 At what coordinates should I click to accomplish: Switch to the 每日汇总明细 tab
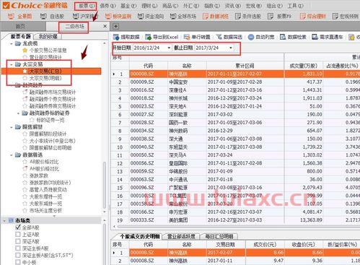[219, 236]
